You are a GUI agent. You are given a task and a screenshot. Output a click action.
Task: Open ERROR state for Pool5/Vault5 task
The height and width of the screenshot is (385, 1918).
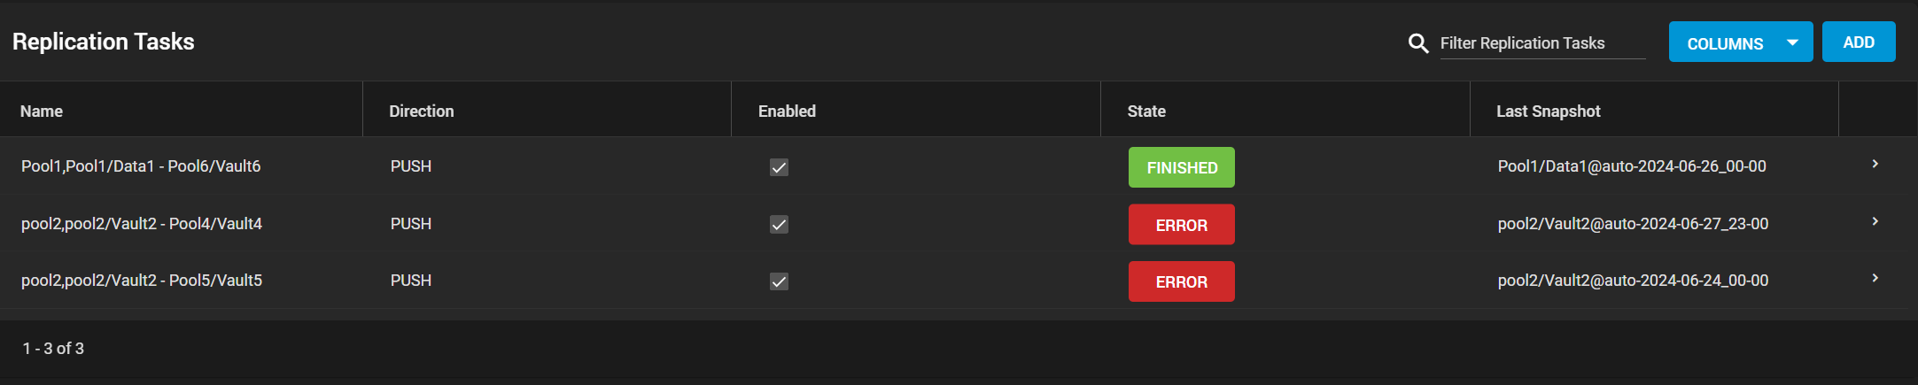point(1181,281)
